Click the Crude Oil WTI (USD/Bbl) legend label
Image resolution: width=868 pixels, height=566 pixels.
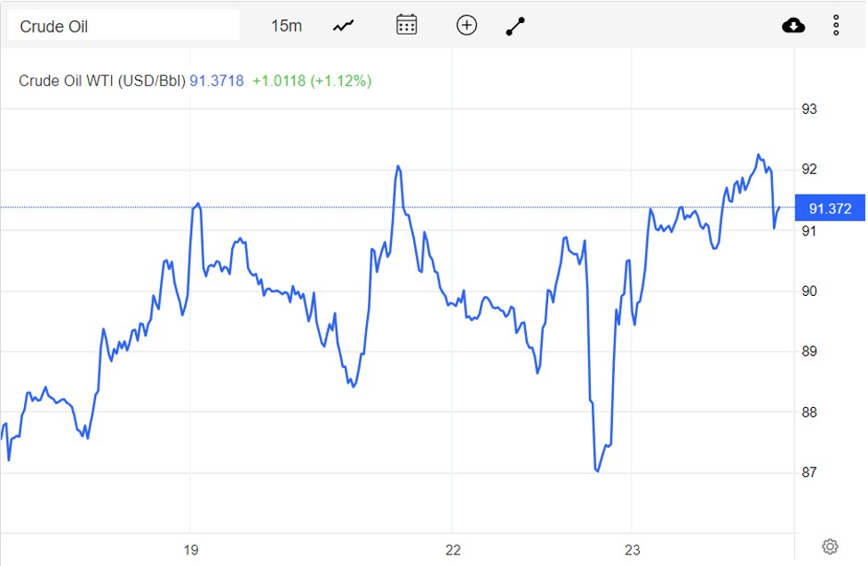(102, 81)
